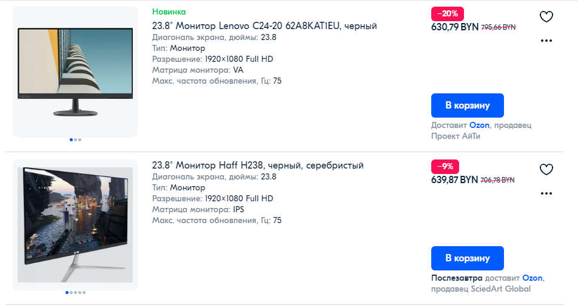Viewport: 578px width, 308px height.
Task: Open Lenovo C24-20 62A8KAT1EU product title
Action: (264, 26)
